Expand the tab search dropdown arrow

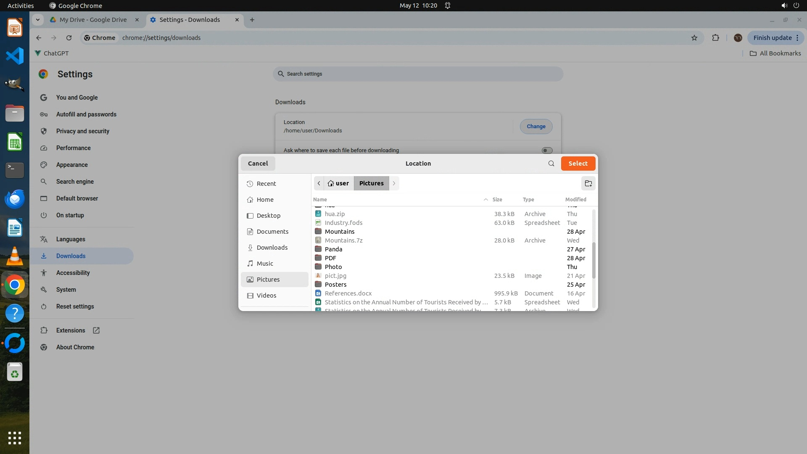point(38,20)
